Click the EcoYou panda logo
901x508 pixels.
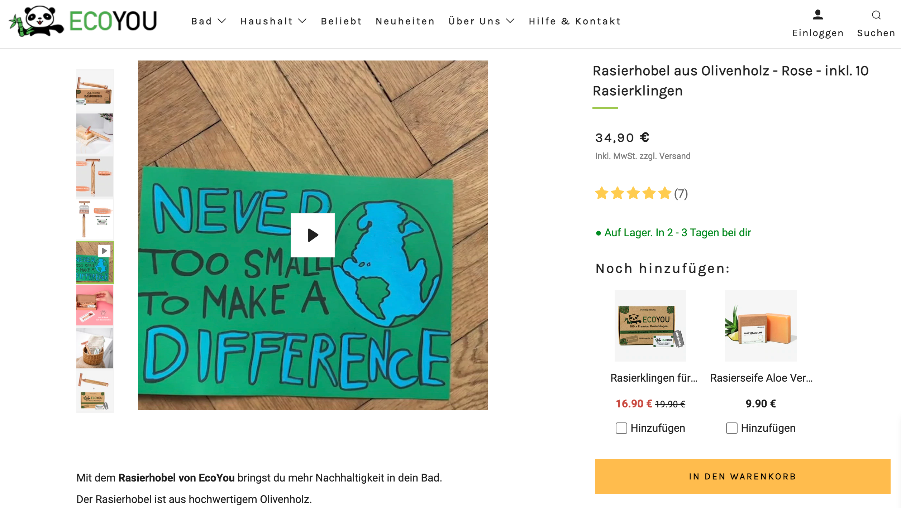pos(83,21)
